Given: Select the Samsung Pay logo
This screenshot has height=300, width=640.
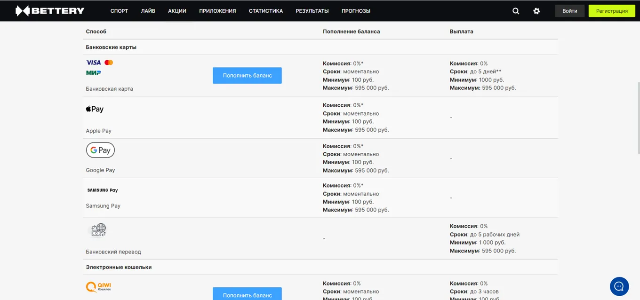Looking at the screenshot, I should tap(103, 190).
